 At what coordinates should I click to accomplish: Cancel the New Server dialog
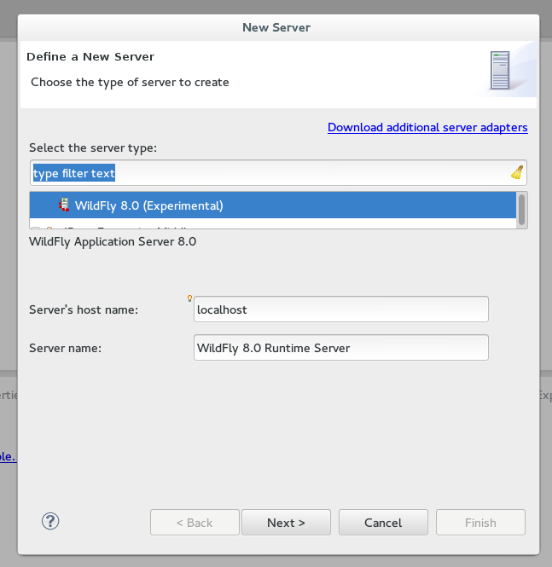click(383, 522)
